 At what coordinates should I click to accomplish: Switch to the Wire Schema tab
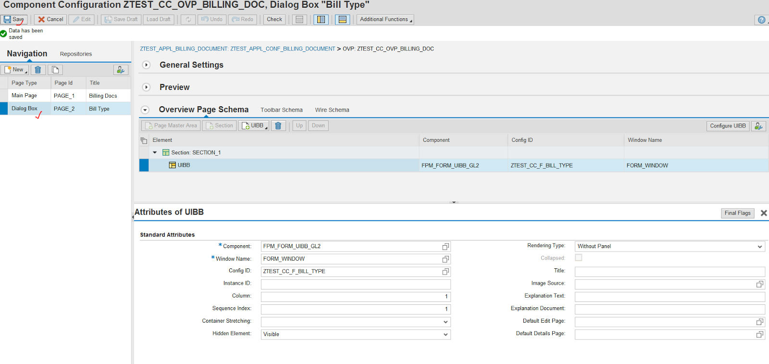[332, 110]
